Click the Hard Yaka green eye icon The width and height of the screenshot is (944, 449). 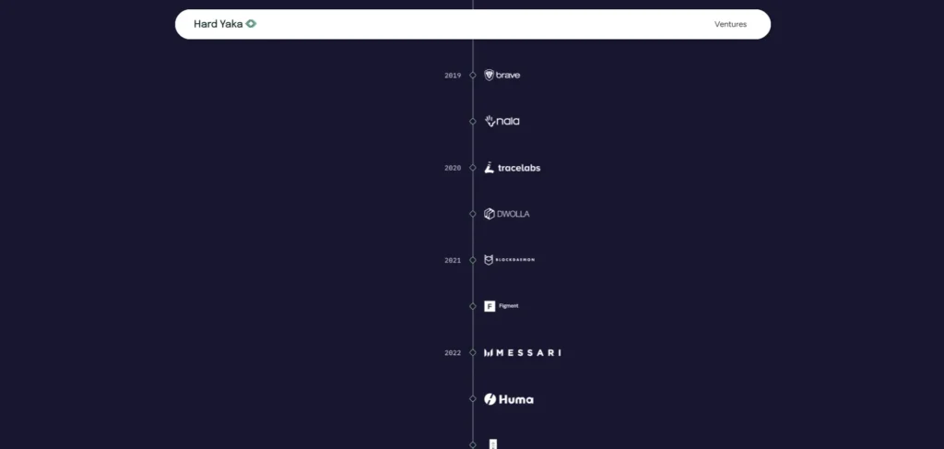[251, 24]
